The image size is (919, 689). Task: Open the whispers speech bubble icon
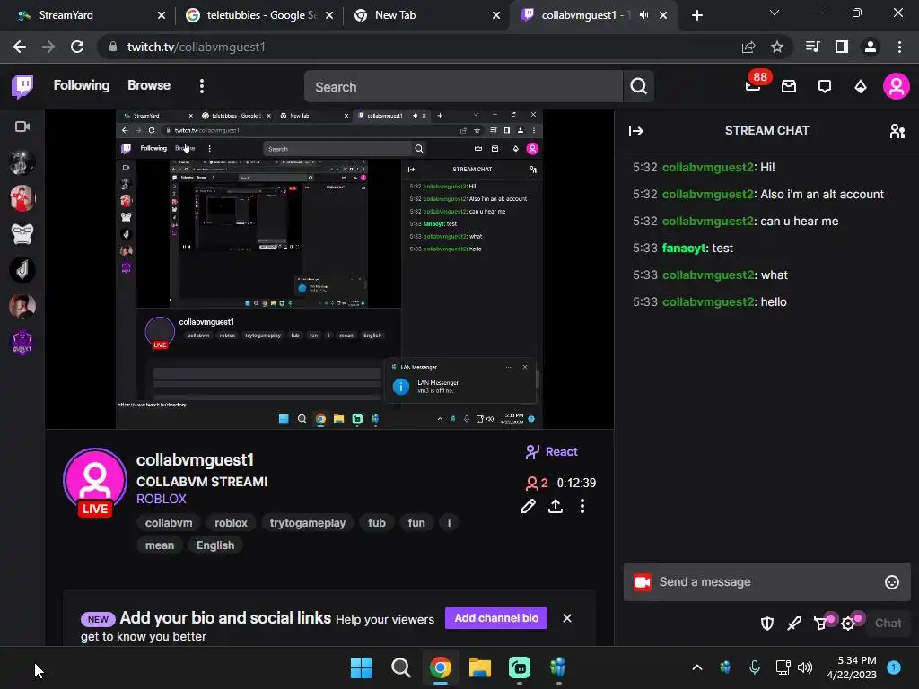[825, 87]
